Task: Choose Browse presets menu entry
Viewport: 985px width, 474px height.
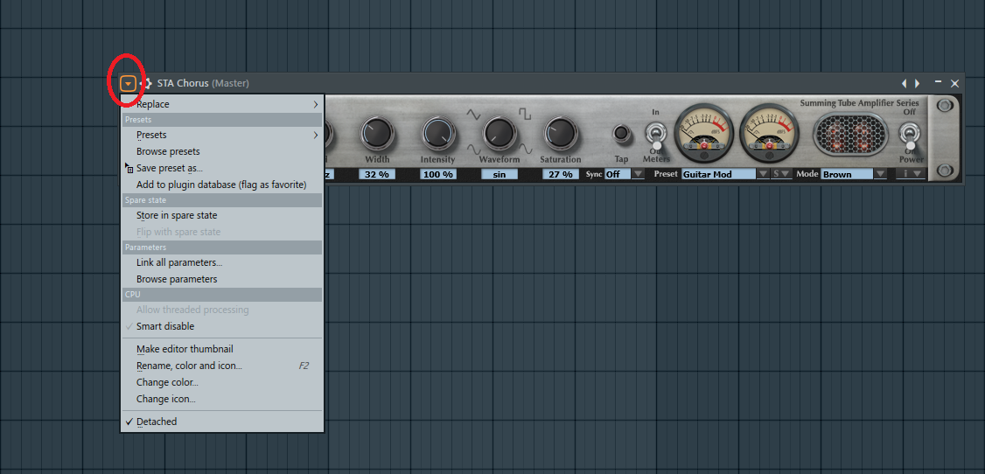Action: (222, 151)
